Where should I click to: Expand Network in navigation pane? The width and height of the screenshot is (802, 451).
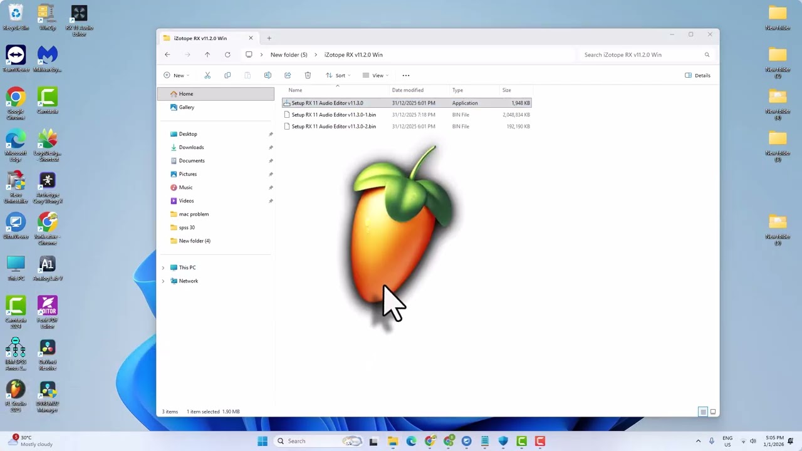coord(164,281)
